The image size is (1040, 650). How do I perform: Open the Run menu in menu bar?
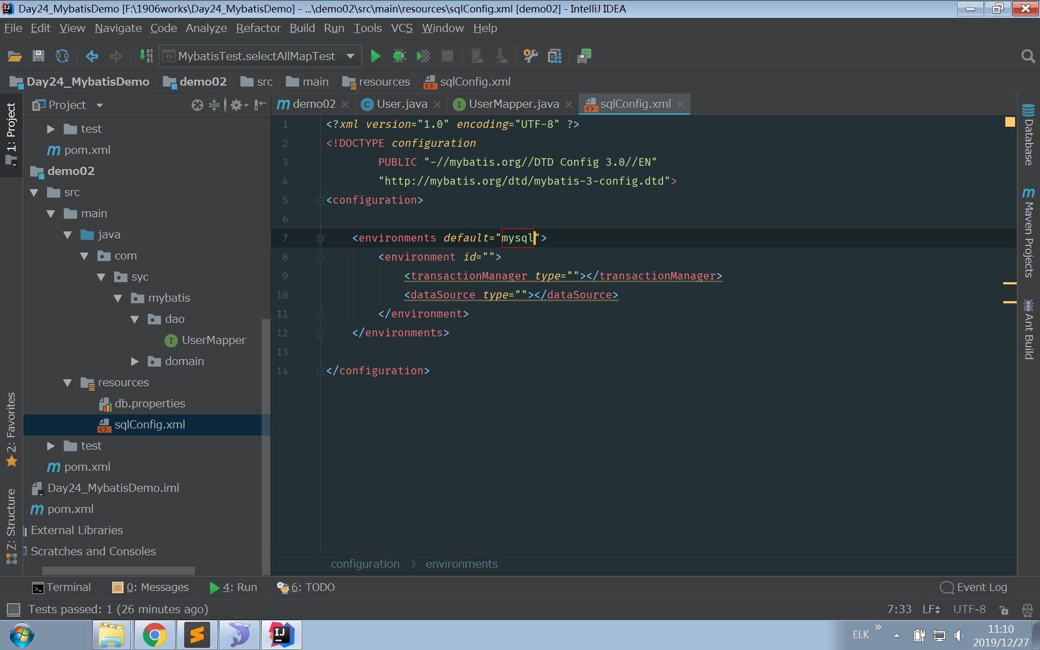pos(334,28)
